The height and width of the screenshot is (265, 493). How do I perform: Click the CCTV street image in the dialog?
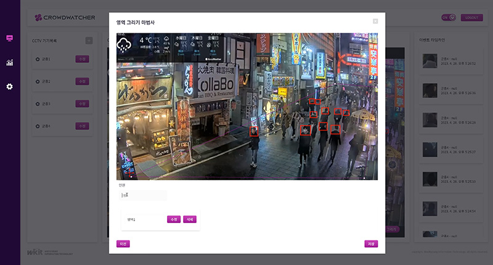247,107
